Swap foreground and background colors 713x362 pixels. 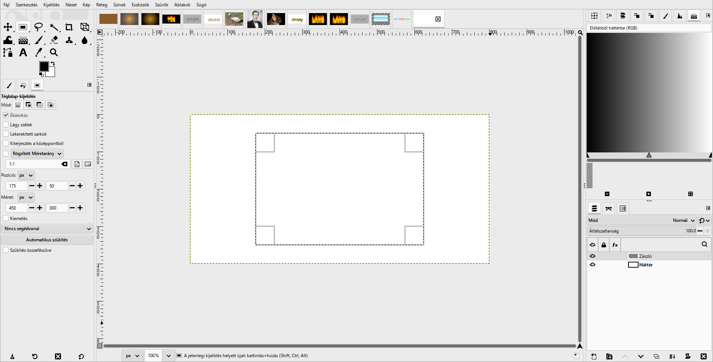pyautogui.click(x=53, y=64)
